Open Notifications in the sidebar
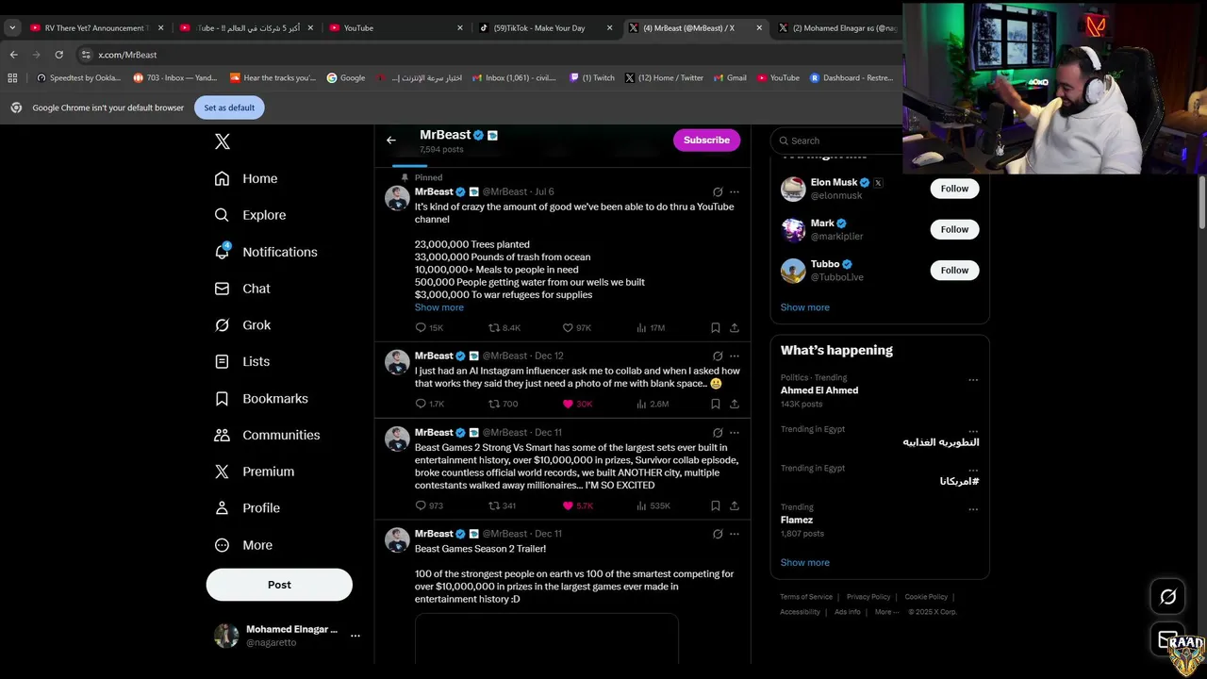Image resolution: width=1207 pixels, height=679 pixels. coord(266,252)
